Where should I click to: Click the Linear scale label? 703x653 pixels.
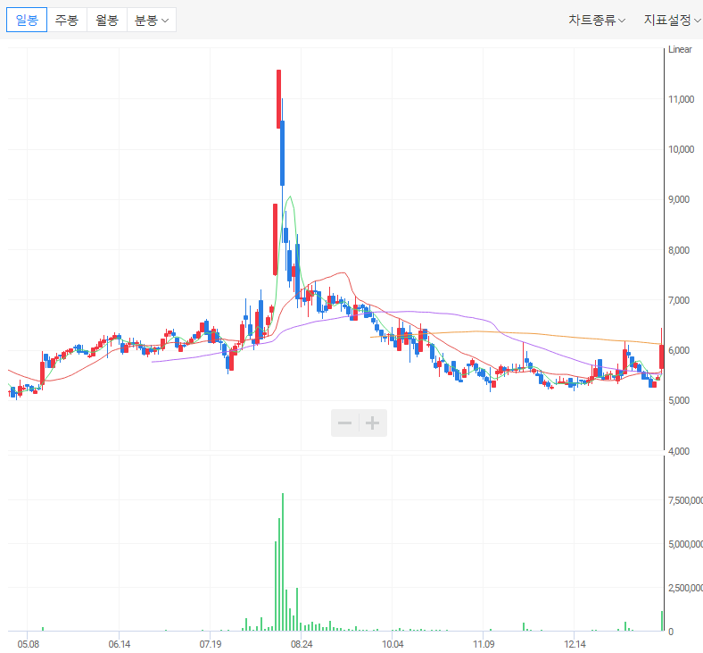680,49
